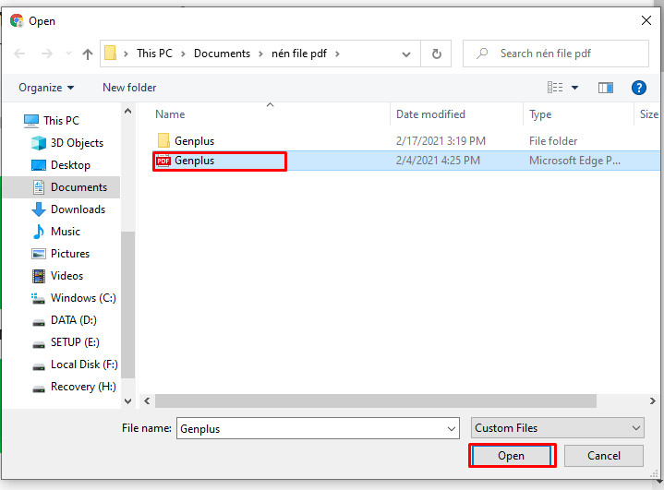664x490 pixels.
Task: Open recent locations dropdown arrow
Action: point(68,54)
